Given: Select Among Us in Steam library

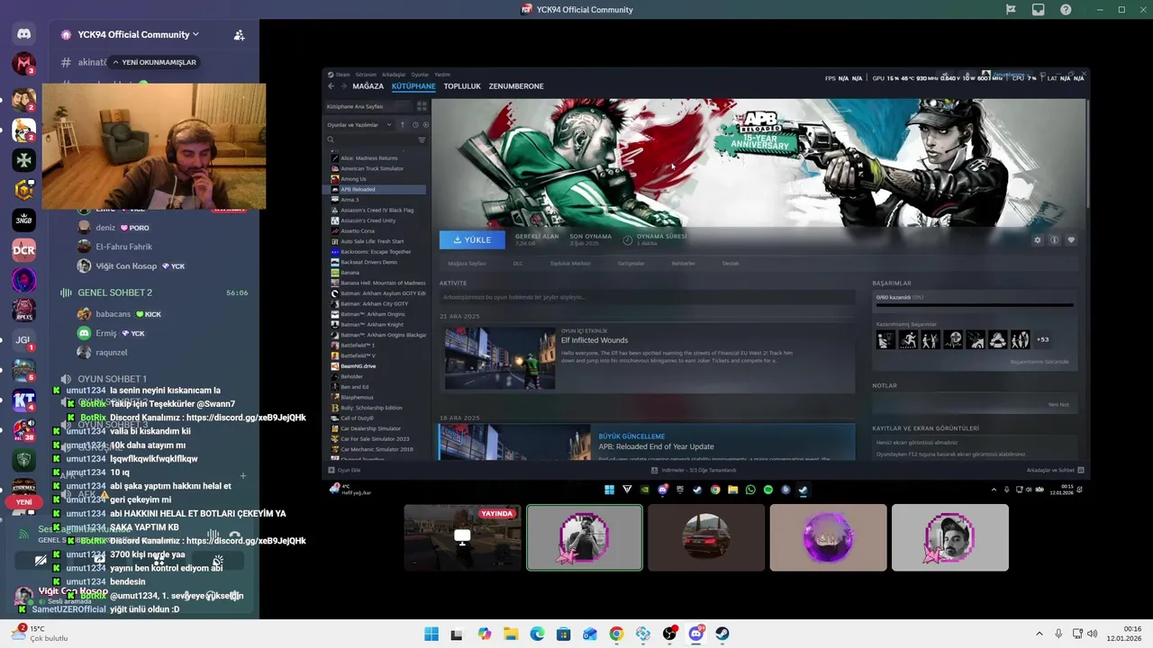Looking at the screenshot, I should click(x=353, y=179).
